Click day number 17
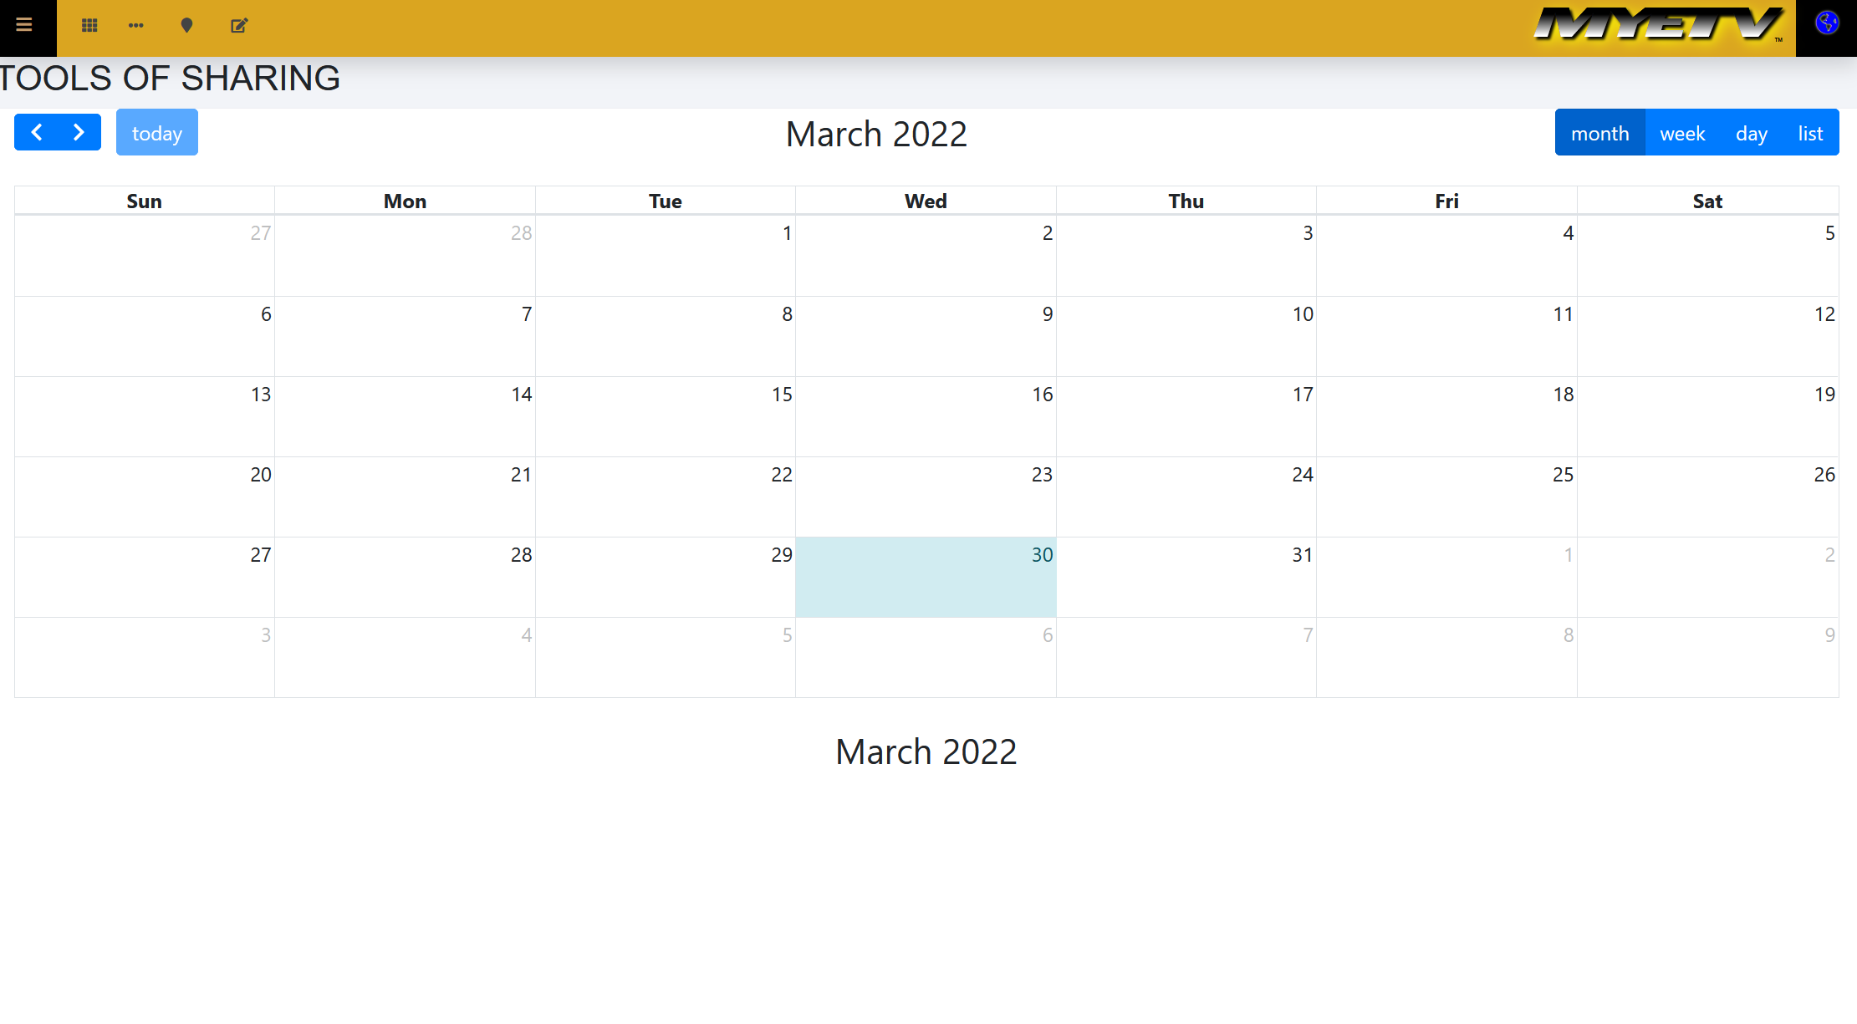 tap(1303, 395)
